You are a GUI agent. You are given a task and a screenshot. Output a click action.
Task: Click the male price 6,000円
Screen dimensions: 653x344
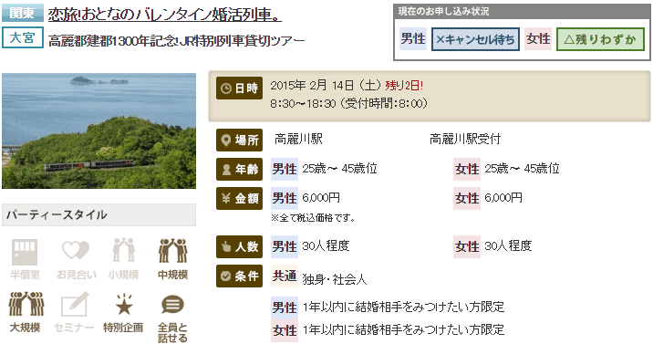coord(321,198)
